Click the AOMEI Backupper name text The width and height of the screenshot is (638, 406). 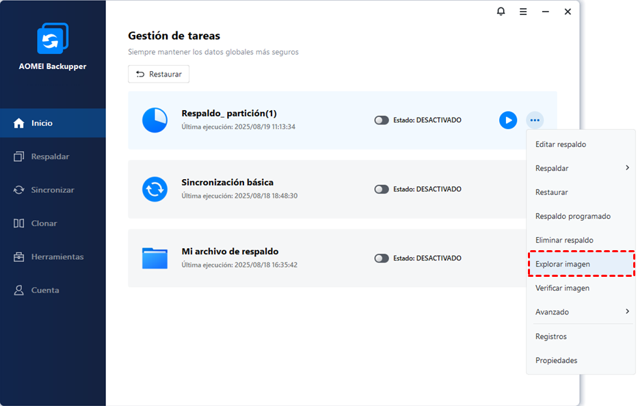tap(53, 66)
